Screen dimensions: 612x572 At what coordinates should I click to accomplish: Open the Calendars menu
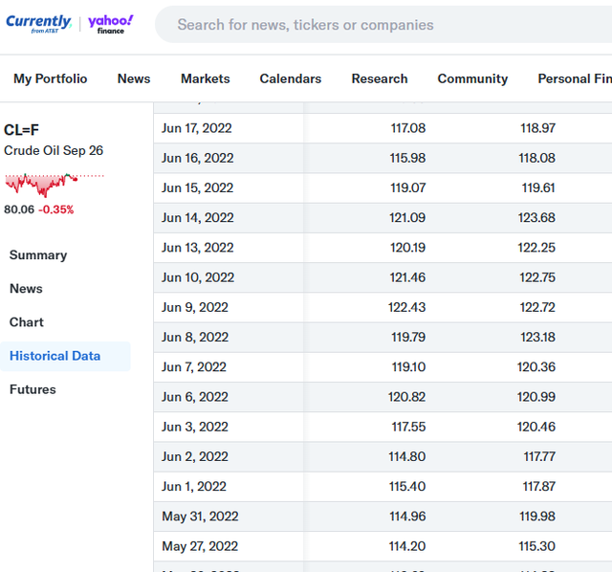coord(291,78)
